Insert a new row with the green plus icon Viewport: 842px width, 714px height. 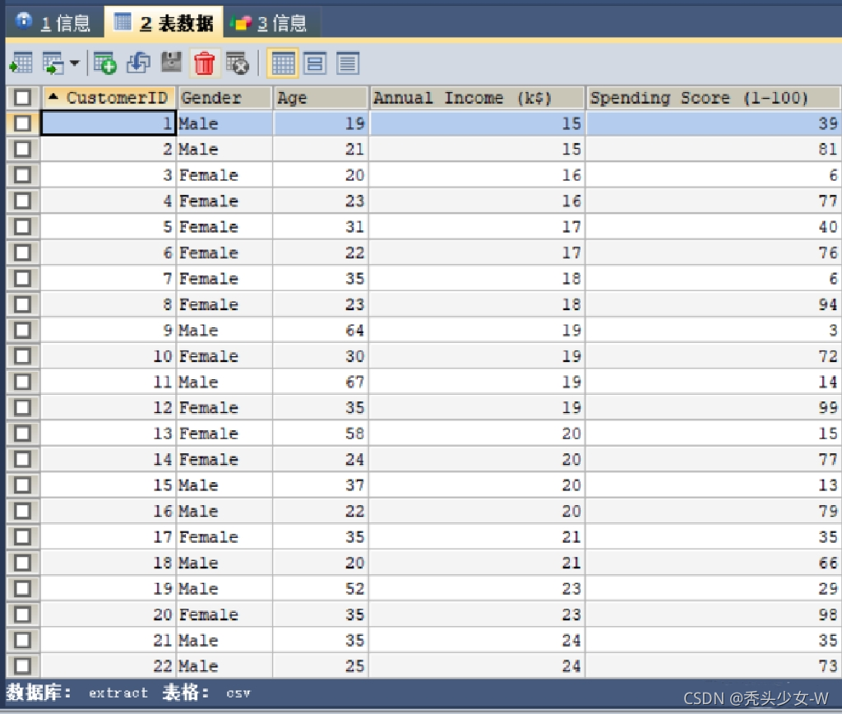tap(104, 63)
